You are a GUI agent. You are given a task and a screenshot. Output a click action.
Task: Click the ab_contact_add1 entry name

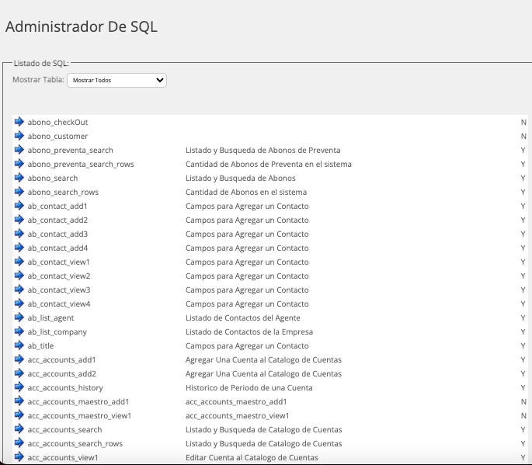[57, 206]
